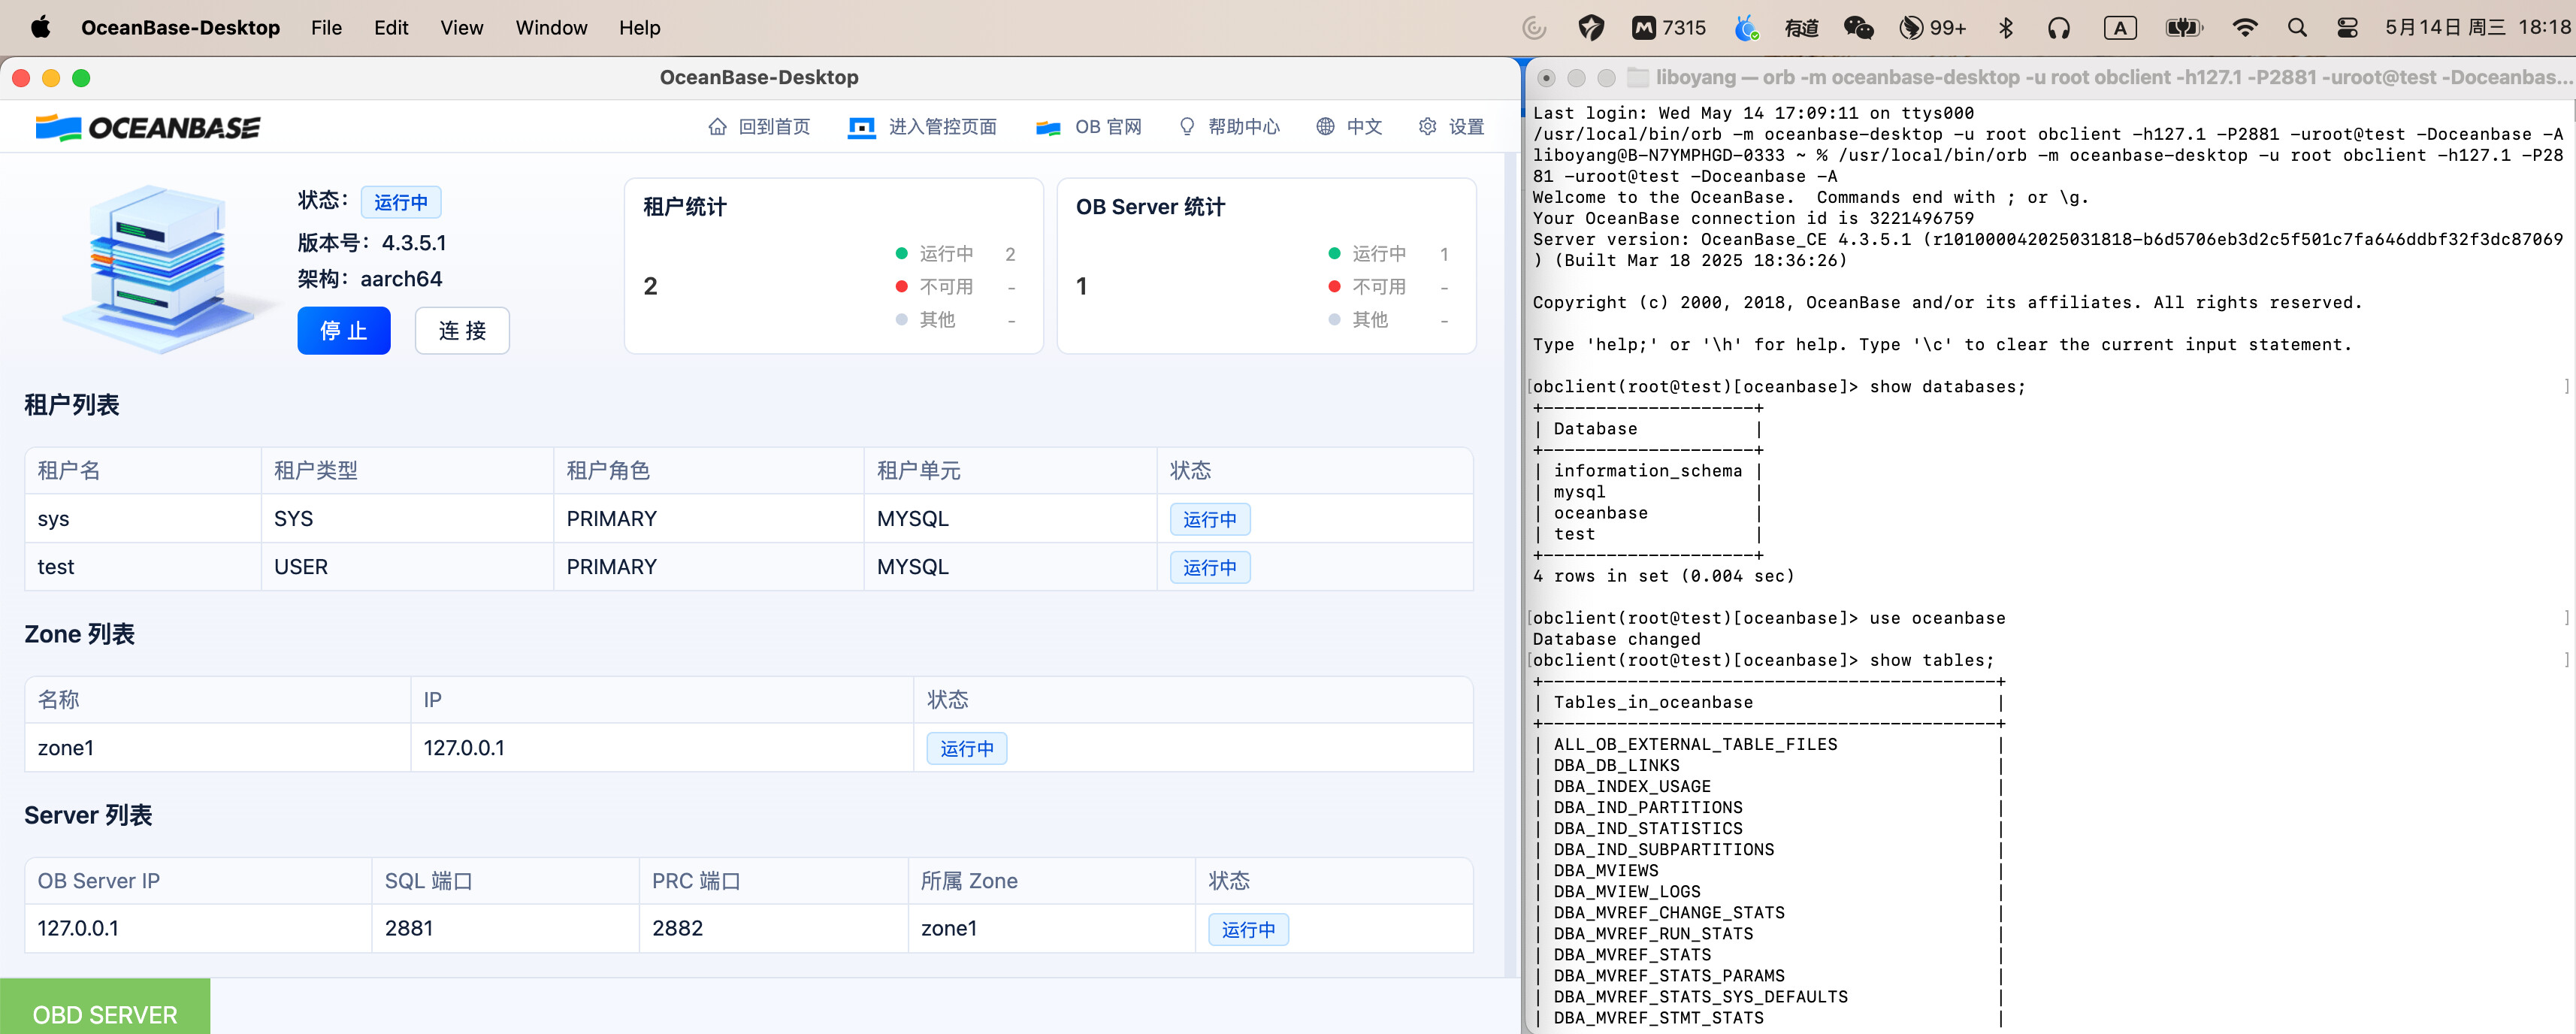This screenshot has height=1034, width=2576.
Task: Click the WeChat menu bar icon
Action: 1858,28
